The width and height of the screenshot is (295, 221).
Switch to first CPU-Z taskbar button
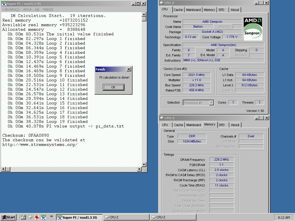(x=126, y=217)
